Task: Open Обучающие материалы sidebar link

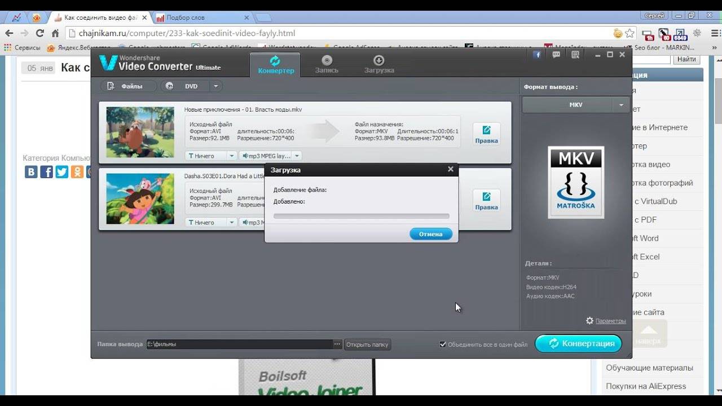Action: tap(649, 368)
